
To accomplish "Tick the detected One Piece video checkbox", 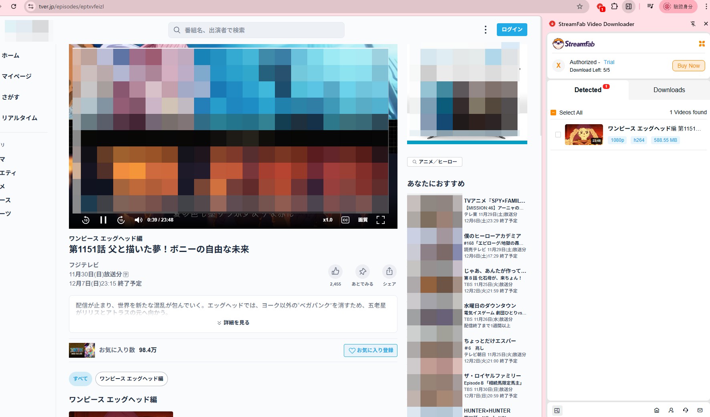I will [x=558, y=135].
